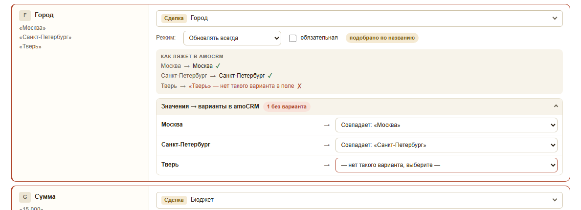Viewport: 581px width, 210px height.
Task: Click the F column letter badge
Action: [x=25, y=15]
